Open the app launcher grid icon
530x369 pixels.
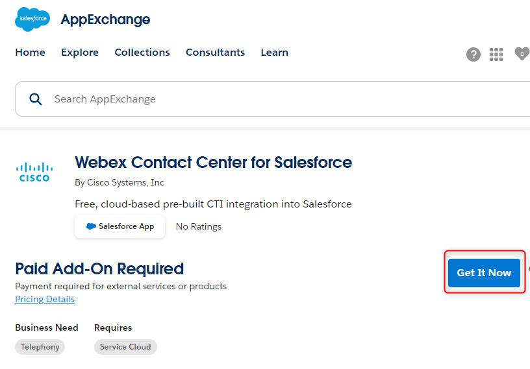click(496, 54)
